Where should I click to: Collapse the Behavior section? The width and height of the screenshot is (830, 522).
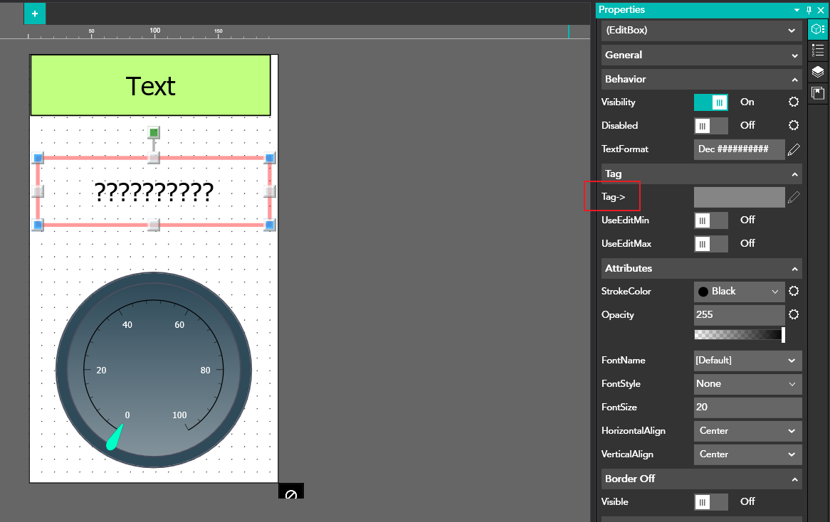pyautogui.click(x=794, y=80)
